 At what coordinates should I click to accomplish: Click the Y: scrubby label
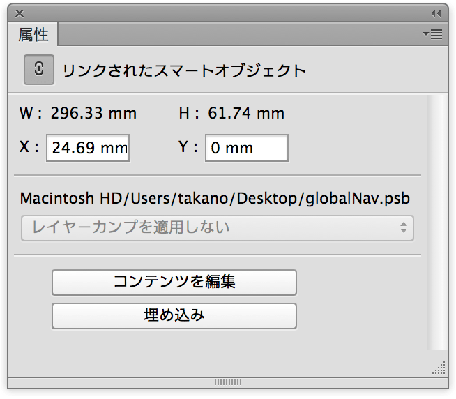coord(188,146)
